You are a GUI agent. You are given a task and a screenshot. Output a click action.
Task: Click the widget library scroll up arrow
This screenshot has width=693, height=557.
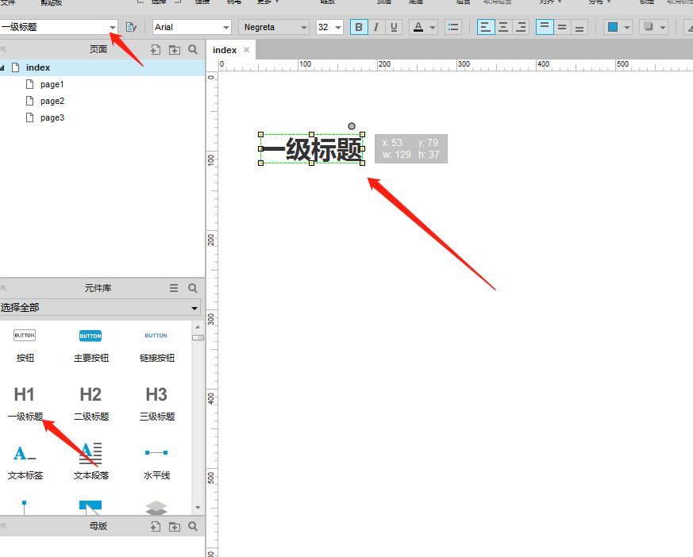point(198,327)
